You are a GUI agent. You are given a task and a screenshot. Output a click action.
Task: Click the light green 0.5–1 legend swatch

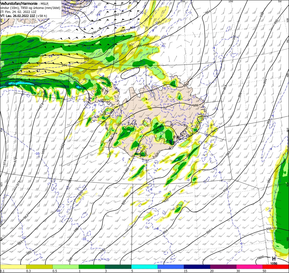coord(66,267)
